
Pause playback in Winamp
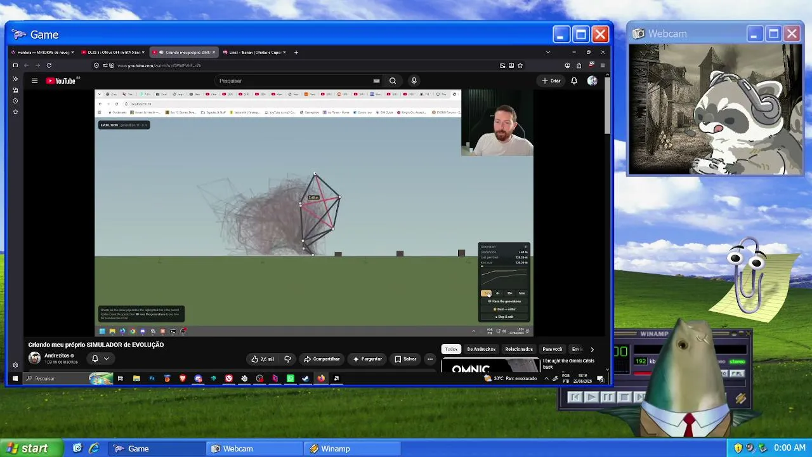click(608, 397)
